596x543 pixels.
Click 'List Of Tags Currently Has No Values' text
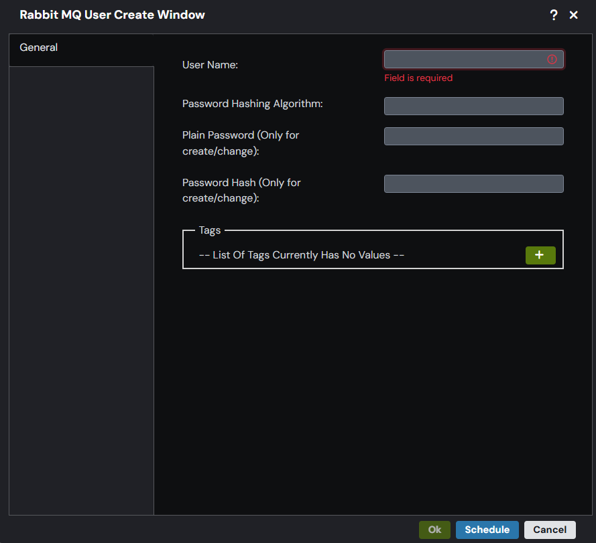(x=302, y=255)
